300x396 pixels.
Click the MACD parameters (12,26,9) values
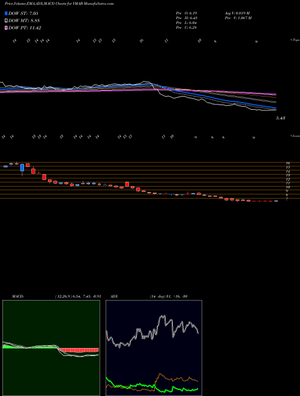(78, 296)
